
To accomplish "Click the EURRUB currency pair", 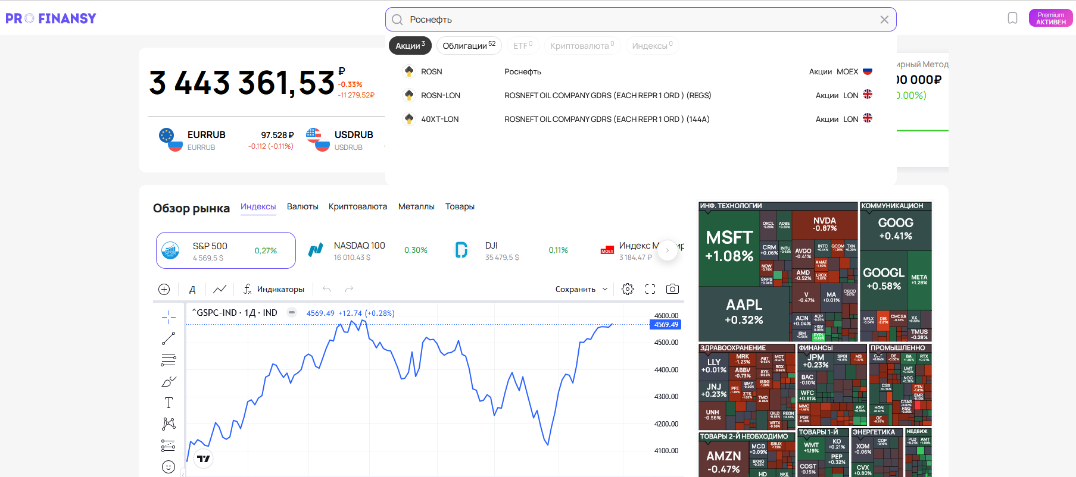I will pos(226,140).
